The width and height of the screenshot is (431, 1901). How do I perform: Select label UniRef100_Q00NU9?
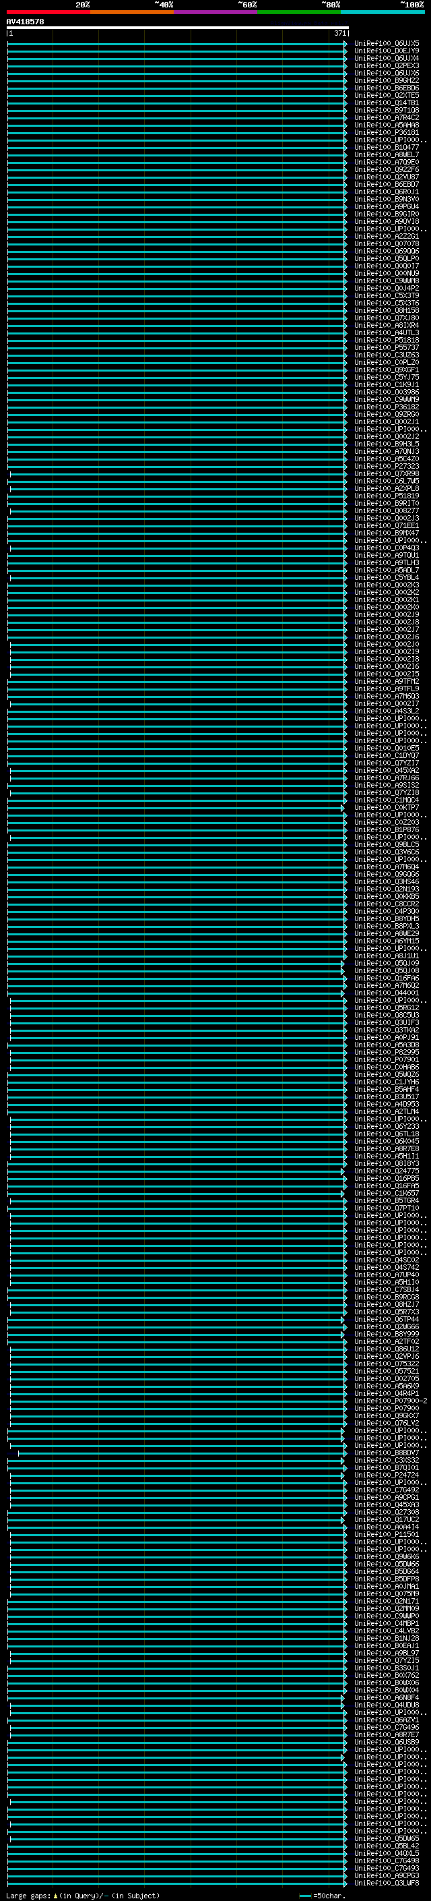[x=387, y=274]
